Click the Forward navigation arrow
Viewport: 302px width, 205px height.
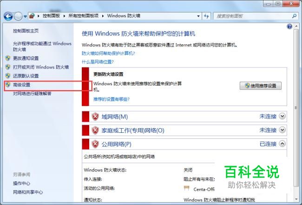coord(18,17)
